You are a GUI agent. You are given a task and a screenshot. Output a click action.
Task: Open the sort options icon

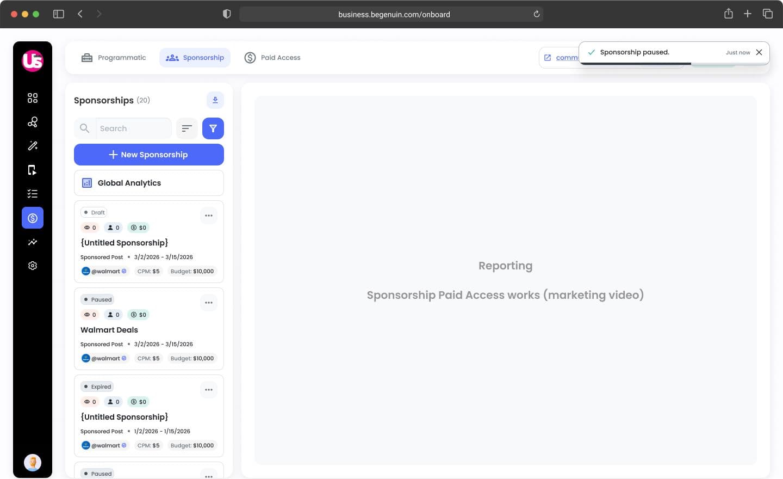click(187, 128)
